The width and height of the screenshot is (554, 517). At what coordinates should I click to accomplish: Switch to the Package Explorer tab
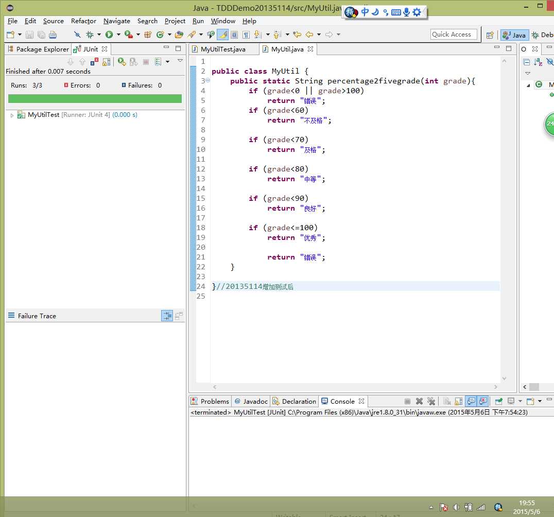point(38,49)
